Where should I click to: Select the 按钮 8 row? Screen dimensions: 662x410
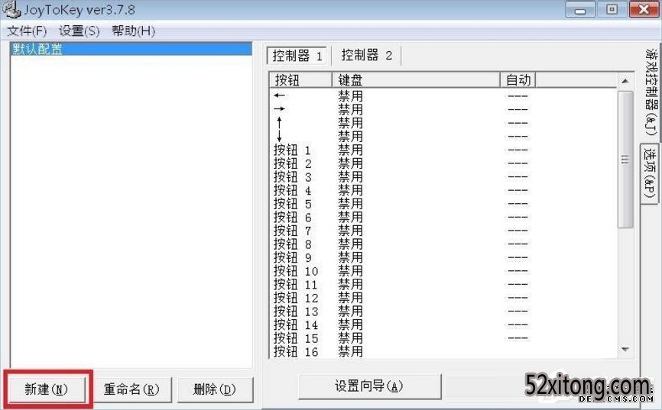443,244
